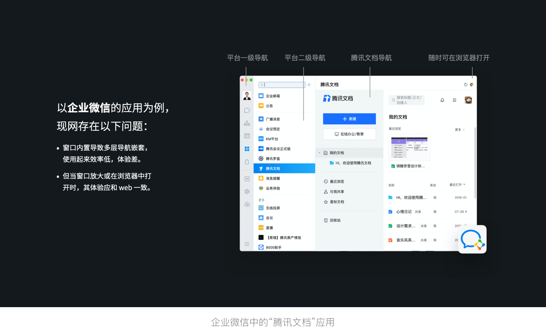Screen dimensions: 546x329
Task: Open the Hi, 欢迎使用腾... folder row in file list
Action: coord(428,198)
